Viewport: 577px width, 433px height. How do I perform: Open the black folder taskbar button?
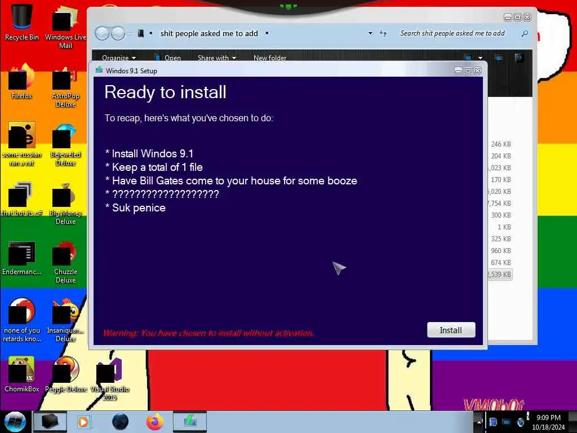[x=50, y=422]
